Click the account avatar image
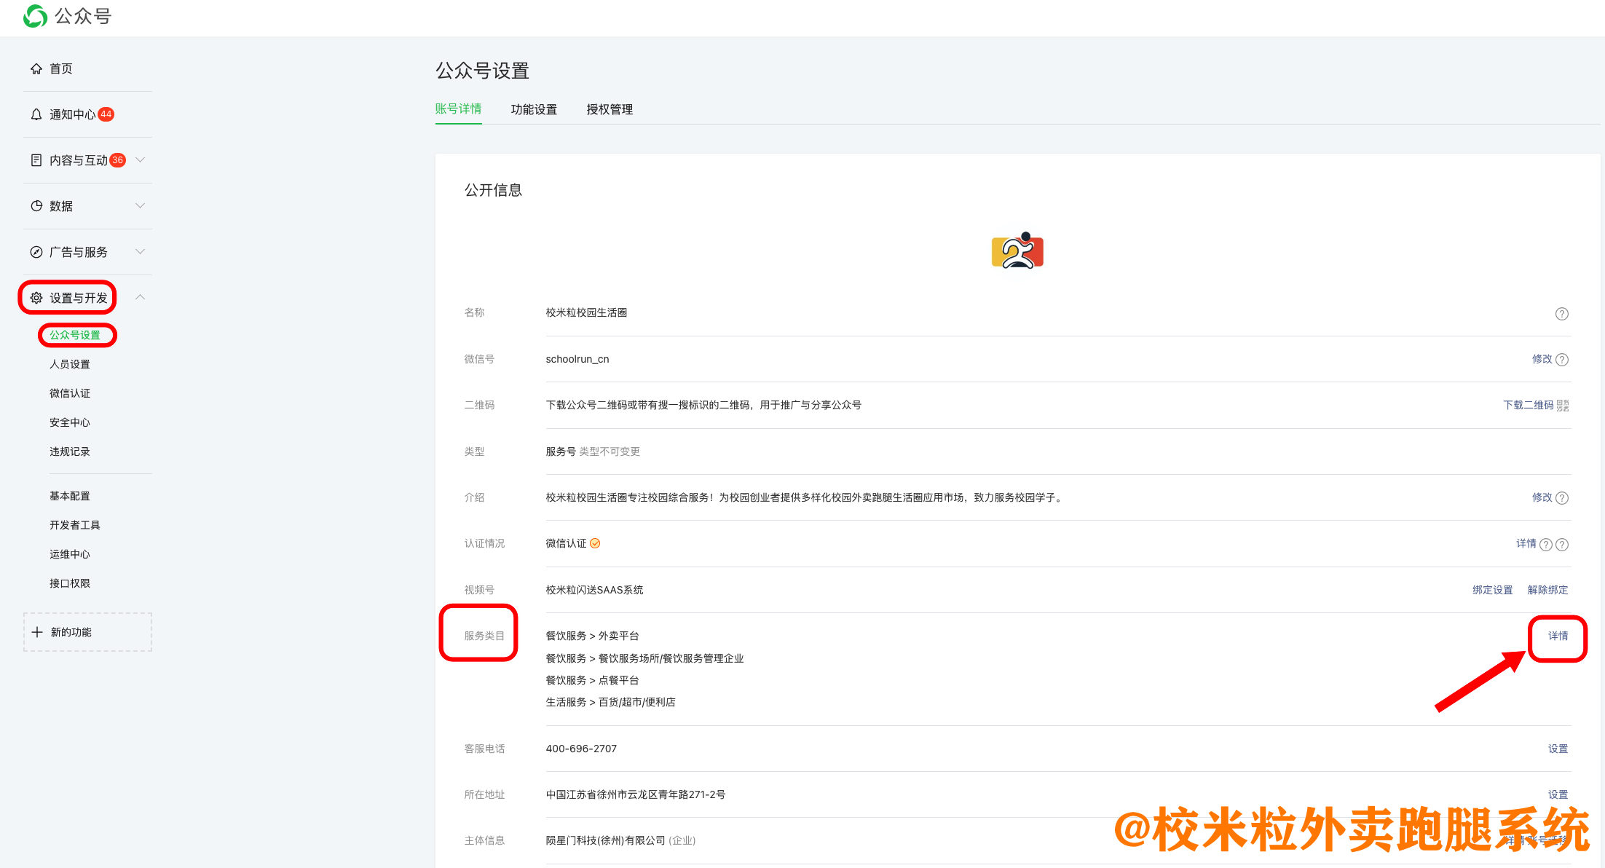The image size is (1605, 868). (x=1017, y=250)
